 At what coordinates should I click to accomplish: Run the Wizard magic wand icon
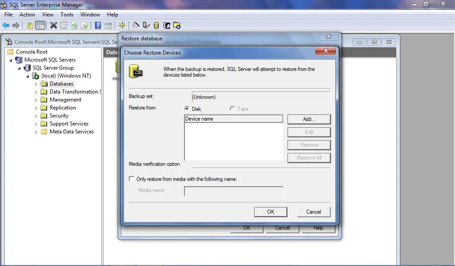click(x=136, y=25)
